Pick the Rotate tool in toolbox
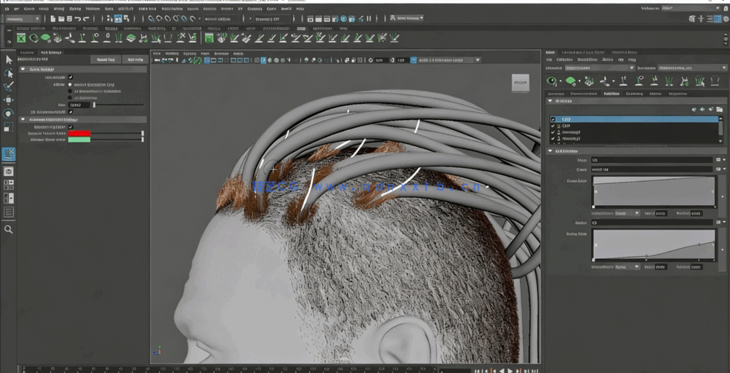The image size is (730, 373). pyautogui.click(x=9, y=113)
